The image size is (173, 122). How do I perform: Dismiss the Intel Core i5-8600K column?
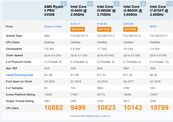[x=143, y=4]
